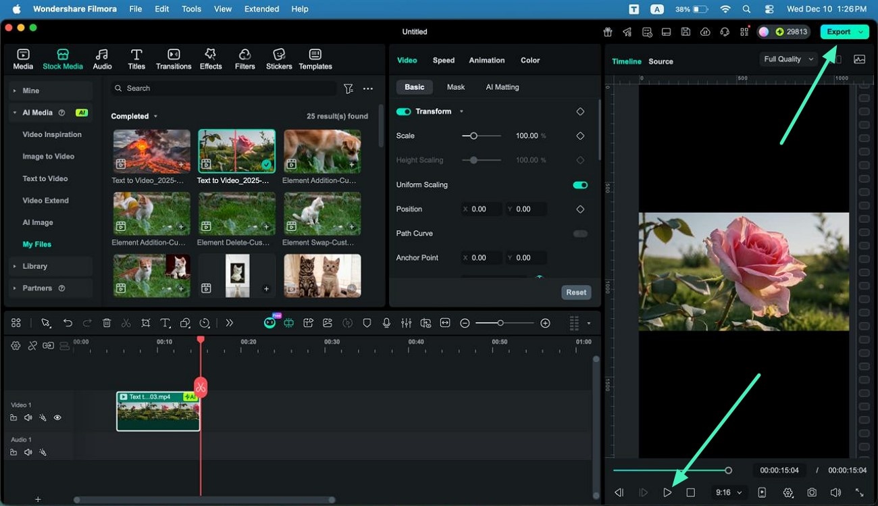
Task: Open the Full Quality preview dropdown
Action: pyautogui.click(x=787, y=59)
